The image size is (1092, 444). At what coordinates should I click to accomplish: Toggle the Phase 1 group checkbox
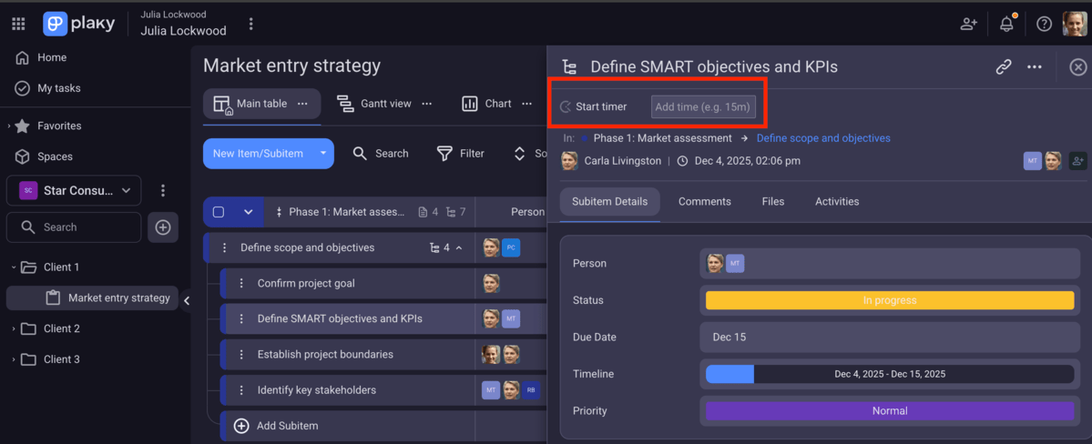[x=219, y=212]
